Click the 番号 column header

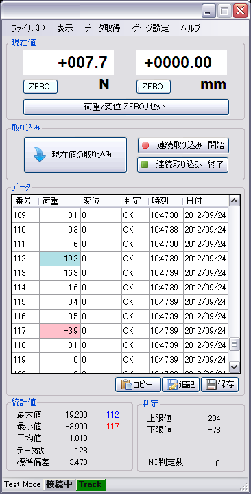tap(25, 201)
